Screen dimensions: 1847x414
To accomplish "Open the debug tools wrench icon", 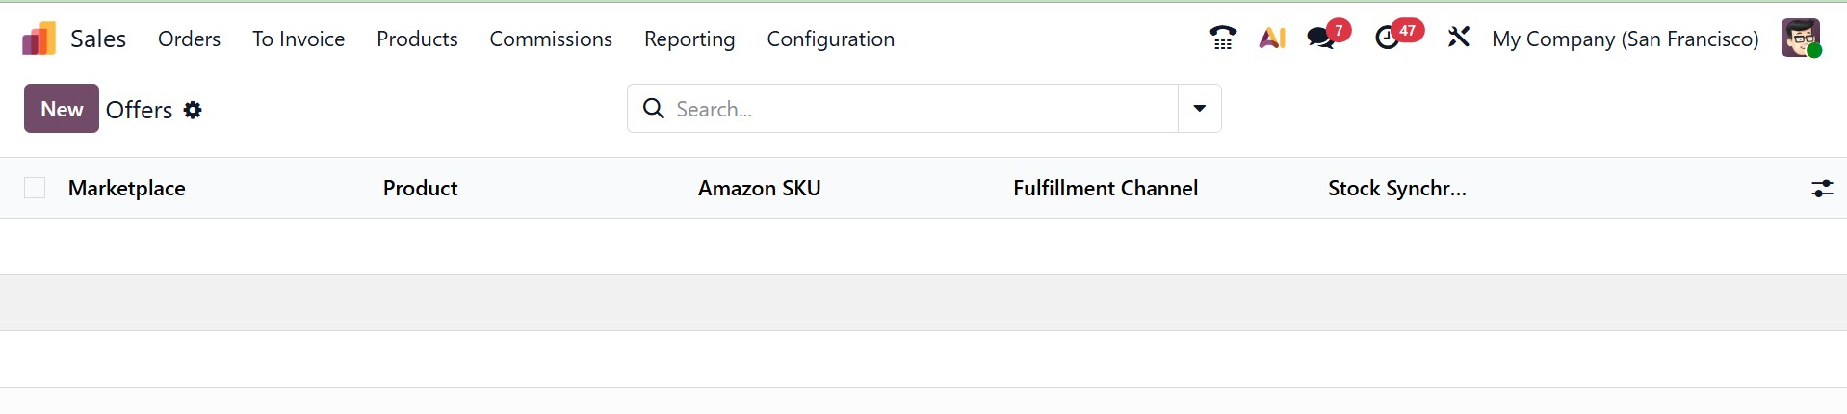I will (x=1459, y=39).
